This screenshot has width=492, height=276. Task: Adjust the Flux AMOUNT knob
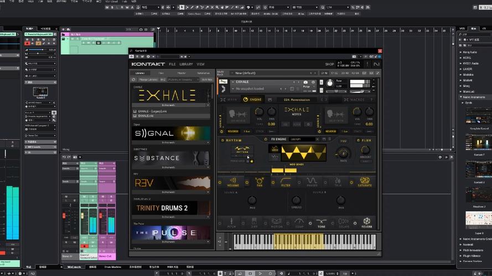tap(365, 150)
